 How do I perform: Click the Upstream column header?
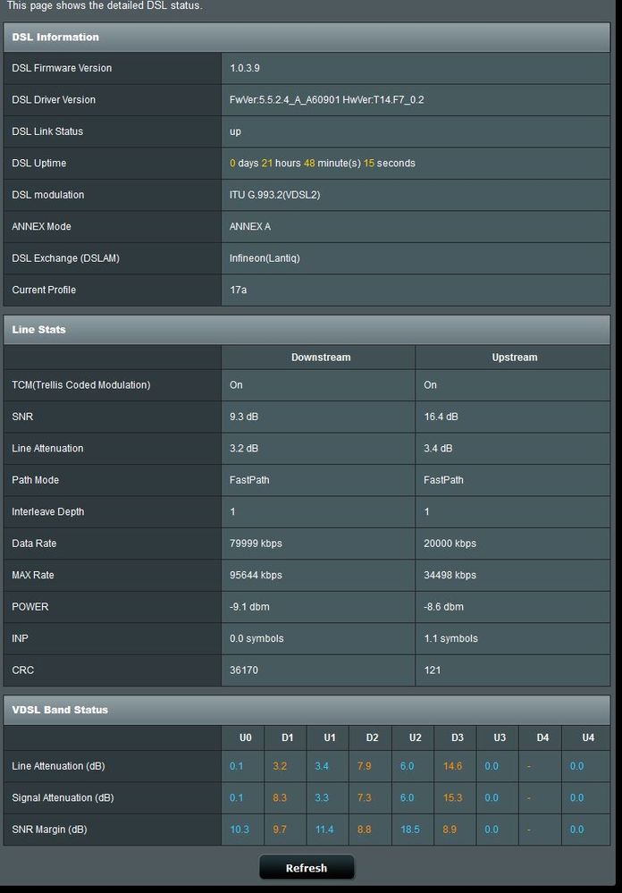pyautogui.click(x=514, y=358)
